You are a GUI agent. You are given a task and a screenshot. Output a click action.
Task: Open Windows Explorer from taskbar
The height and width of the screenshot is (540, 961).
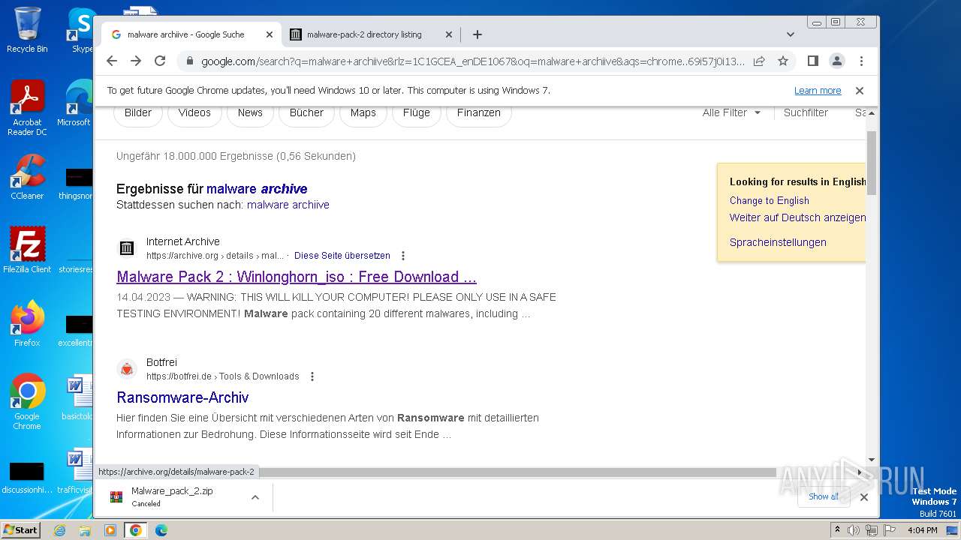point(85,530)
